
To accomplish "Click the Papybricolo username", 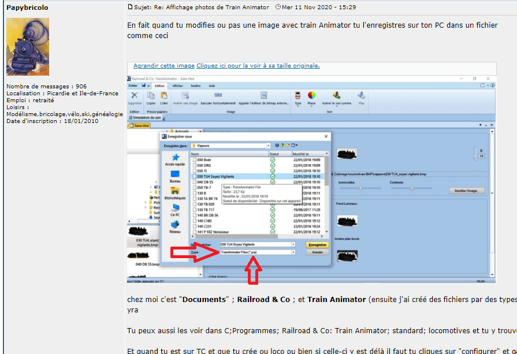I will (x=27, y=8).
